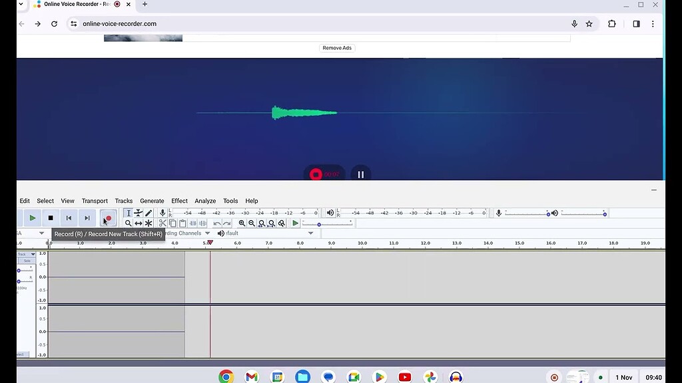
Task: Activate the Zoom tool magnifier
Action: pos(128,223)
